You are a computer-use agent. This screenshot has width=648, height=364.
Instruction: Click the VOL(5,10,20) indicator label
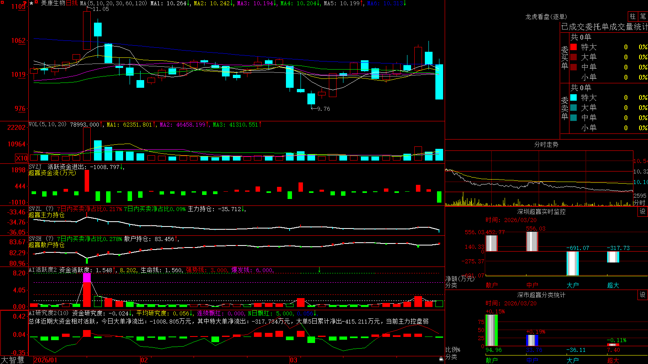(48, 124)
